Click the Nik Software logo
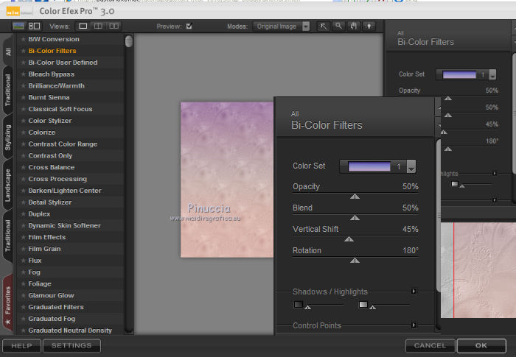 click(18, 12)
